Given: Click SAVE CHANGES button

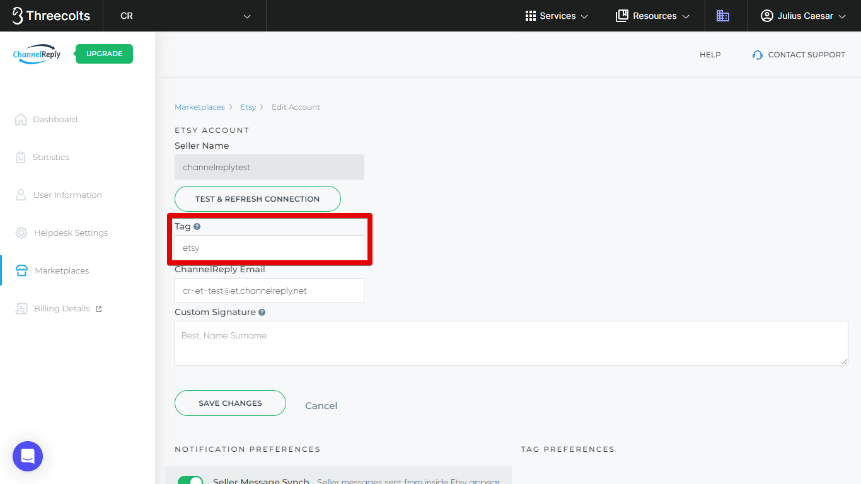Looking at the screenshot, I should 230,403.
